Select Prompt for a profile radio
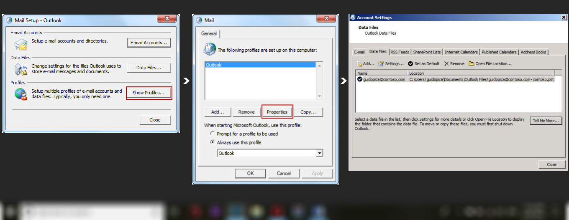The width and height of the screenshot is (569, 220). (213, 134)
